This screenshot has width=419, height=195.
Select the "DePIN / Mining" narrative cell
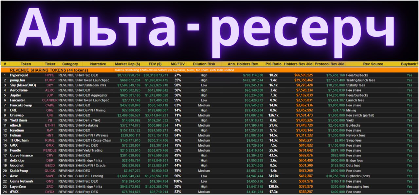coord(95,111)
